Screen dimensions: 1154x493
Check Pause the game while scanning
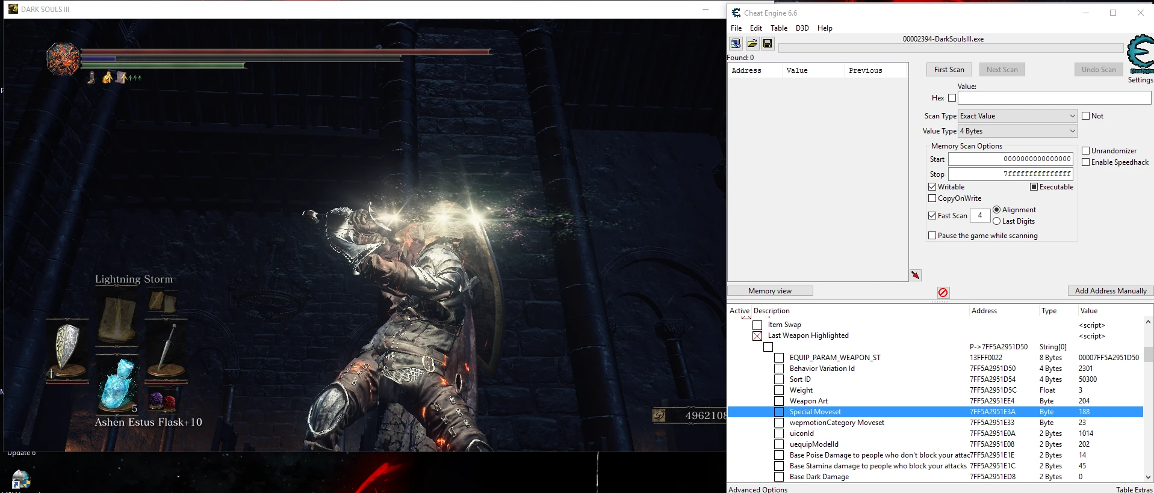pos(932,236)
